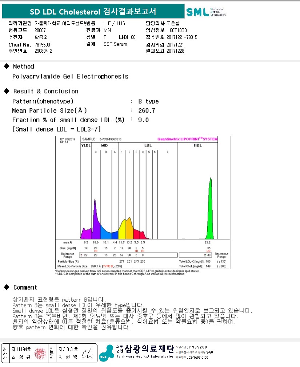Click the SAMPLE number 6-735619063310
The image size is (300, 367).
click(x=110, y=139)
